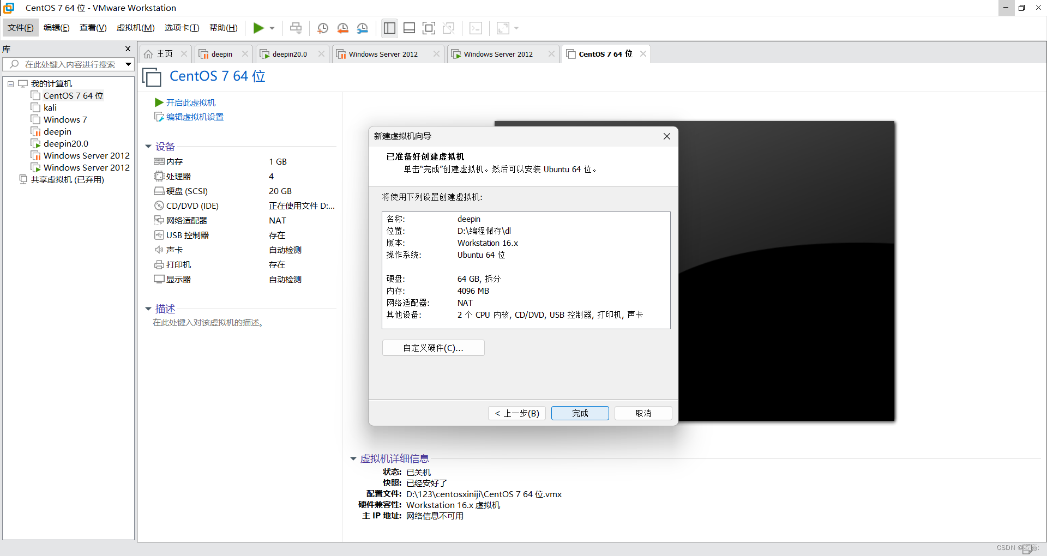Click the stretch guest display toolbar icon

pos(503,28)
